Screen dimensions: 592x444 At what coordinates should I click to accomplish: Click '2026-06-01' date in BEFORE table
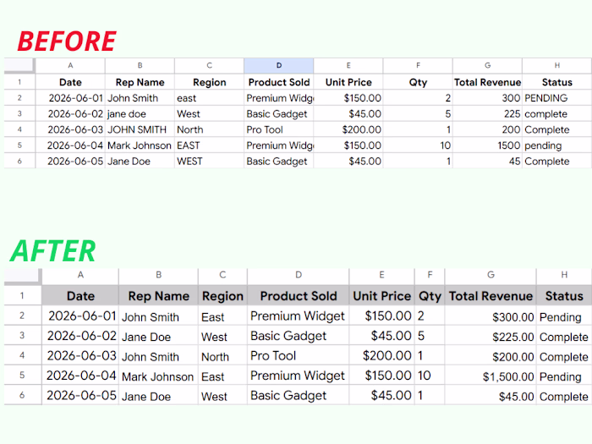pyautogui.click(x=70, y=98)
